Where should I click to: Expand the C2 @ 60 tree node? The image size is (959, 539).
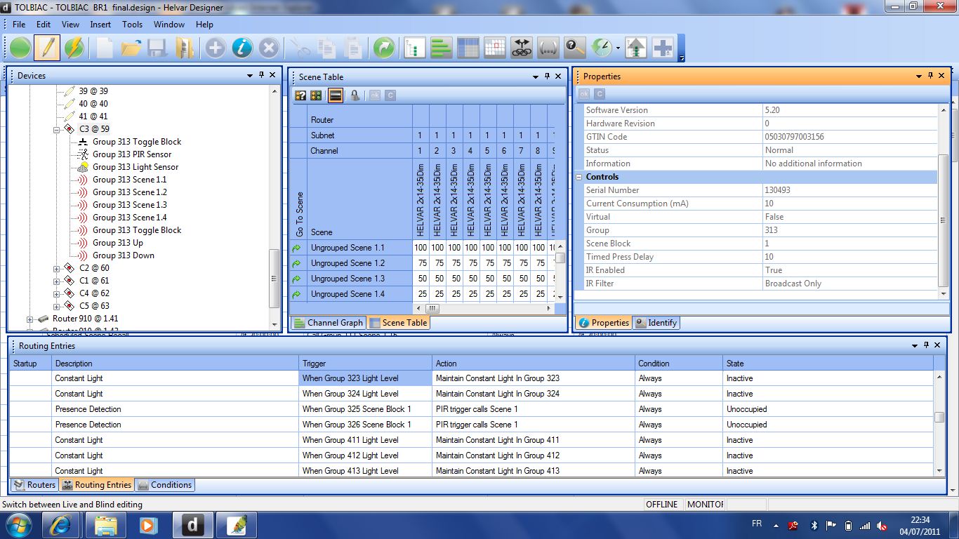57,268
